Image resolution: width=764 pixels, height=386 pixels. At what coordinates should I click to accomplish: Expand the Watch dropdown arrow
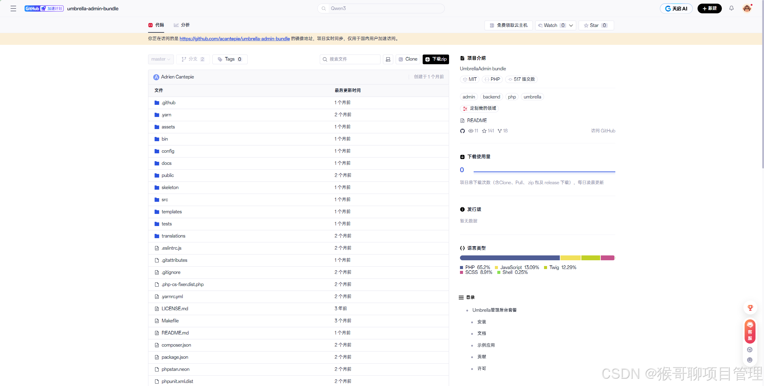tap(571, 25)
